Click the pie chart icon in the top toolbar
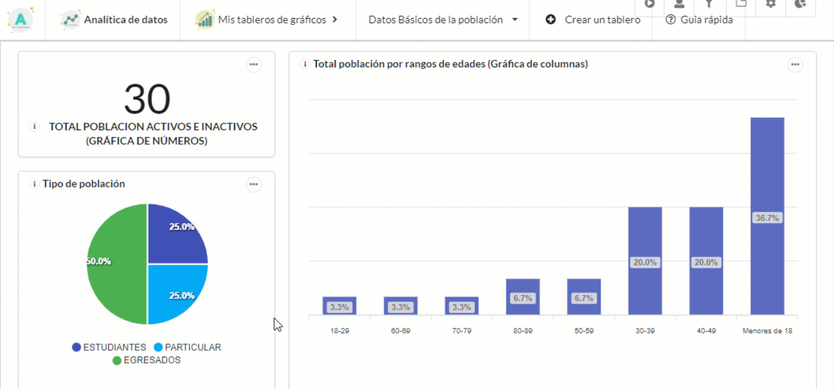Screen dimensions: 834x389 800,4
